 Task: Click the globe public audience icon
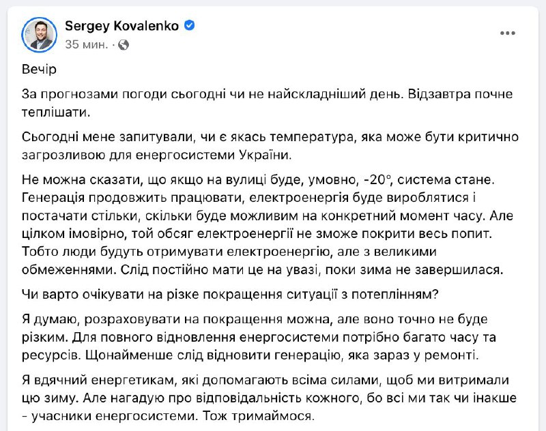pos(124,45)
